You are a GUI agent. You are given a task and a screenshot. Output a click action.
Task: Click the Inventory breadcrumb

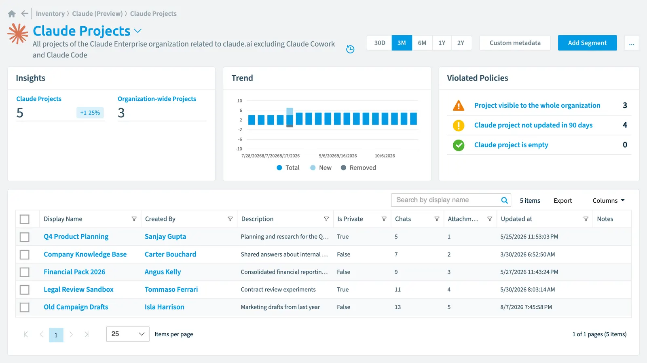[x=50, y=14]
